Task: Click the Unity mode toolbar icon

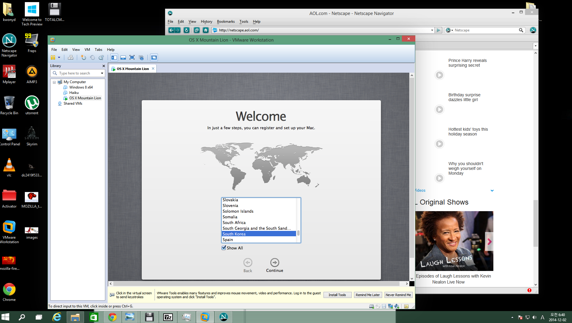Action: point(141,57)
